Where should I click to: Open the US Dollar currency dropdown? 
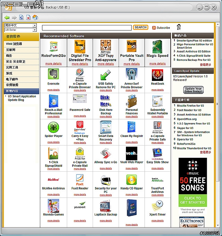(x=20, y=30)
